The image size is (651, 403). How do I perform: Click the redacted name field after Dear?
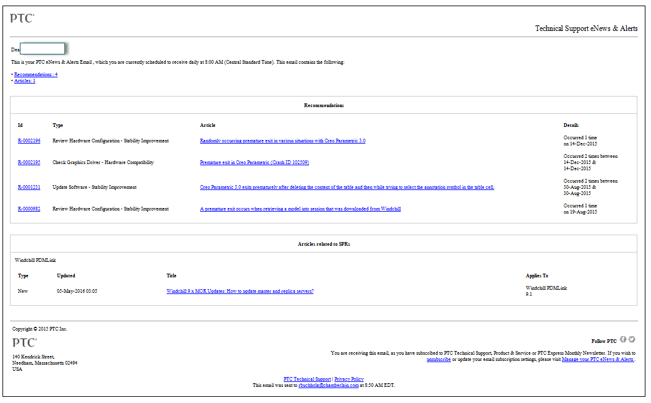[x=42, y=48]
